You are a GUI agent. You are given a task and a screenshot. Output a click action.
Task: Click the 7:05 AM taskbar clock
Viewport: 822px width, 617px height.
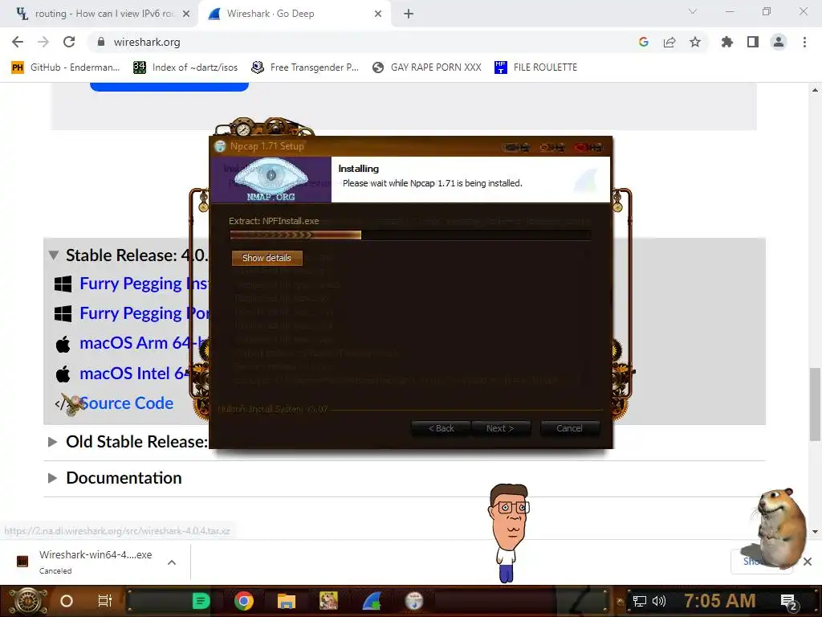click(719, 601)
